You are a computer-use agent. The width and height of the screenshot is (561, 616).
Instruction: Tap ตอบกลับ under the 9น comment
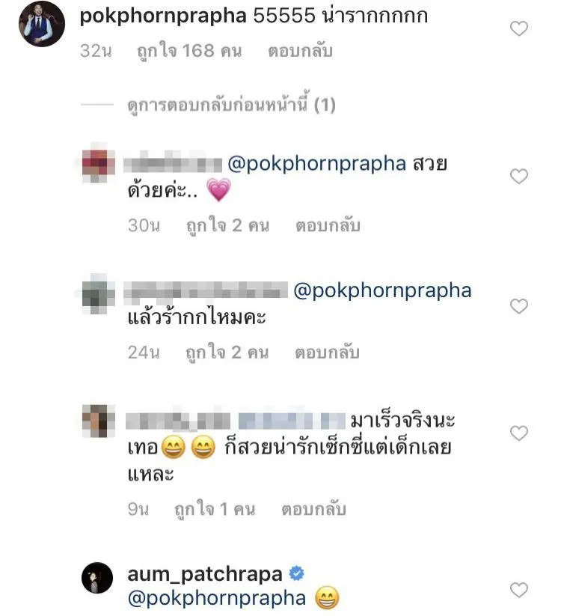[x=313, y=509]
